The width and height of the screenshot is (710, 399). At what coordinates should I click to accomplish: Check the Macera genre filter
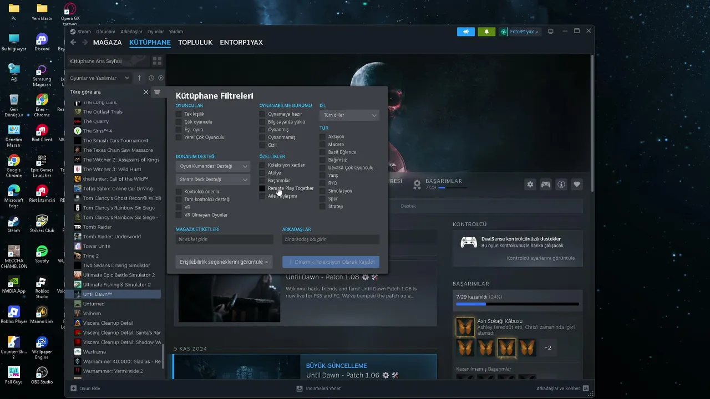322,145
